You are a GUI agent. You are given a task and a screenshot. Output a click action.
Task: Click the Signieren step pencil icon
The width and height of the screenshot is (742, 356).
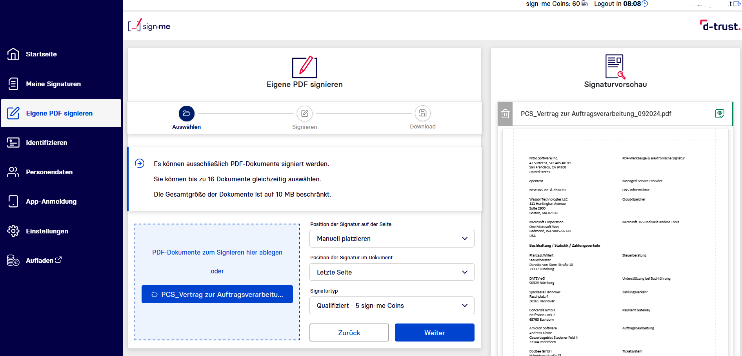(x=305, y=114)
